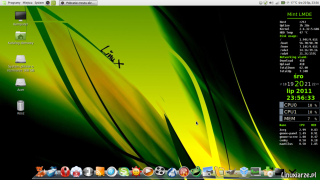
Task: Open the orange RSS feed reader in dock
Action: tap(100, 171)
